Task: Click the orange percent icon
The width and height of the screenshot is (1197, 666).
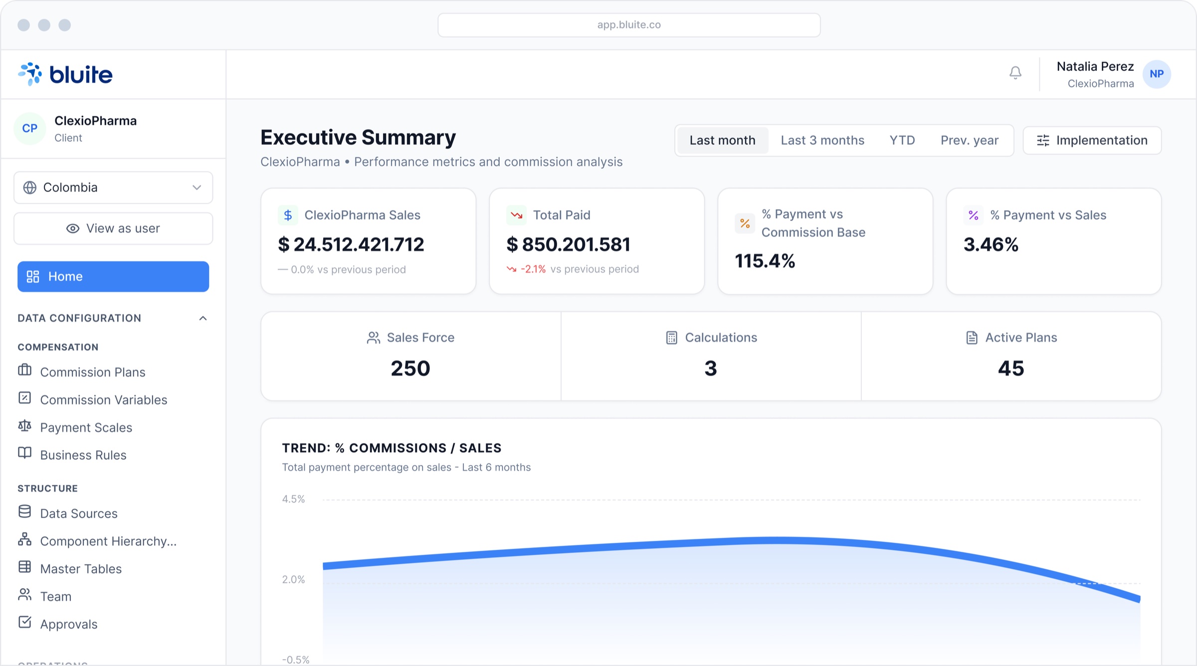Action: pyautogui.click(x=745, y=223)
